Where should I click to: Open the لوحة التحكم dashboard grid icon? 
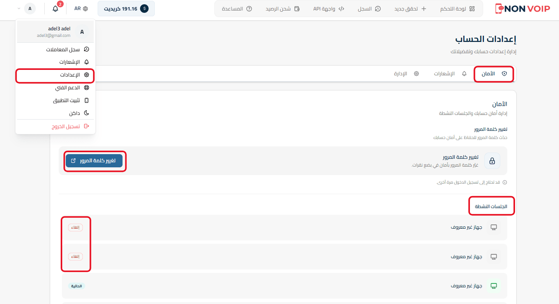tap(472, 9)
